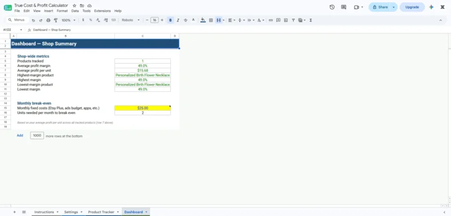Open the text color picker
This screenshot has height=216, width=451.
coord(193,20)
